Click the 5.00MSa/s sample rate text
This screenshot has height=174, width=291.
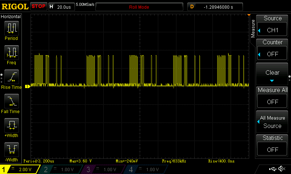pos(85,4)
